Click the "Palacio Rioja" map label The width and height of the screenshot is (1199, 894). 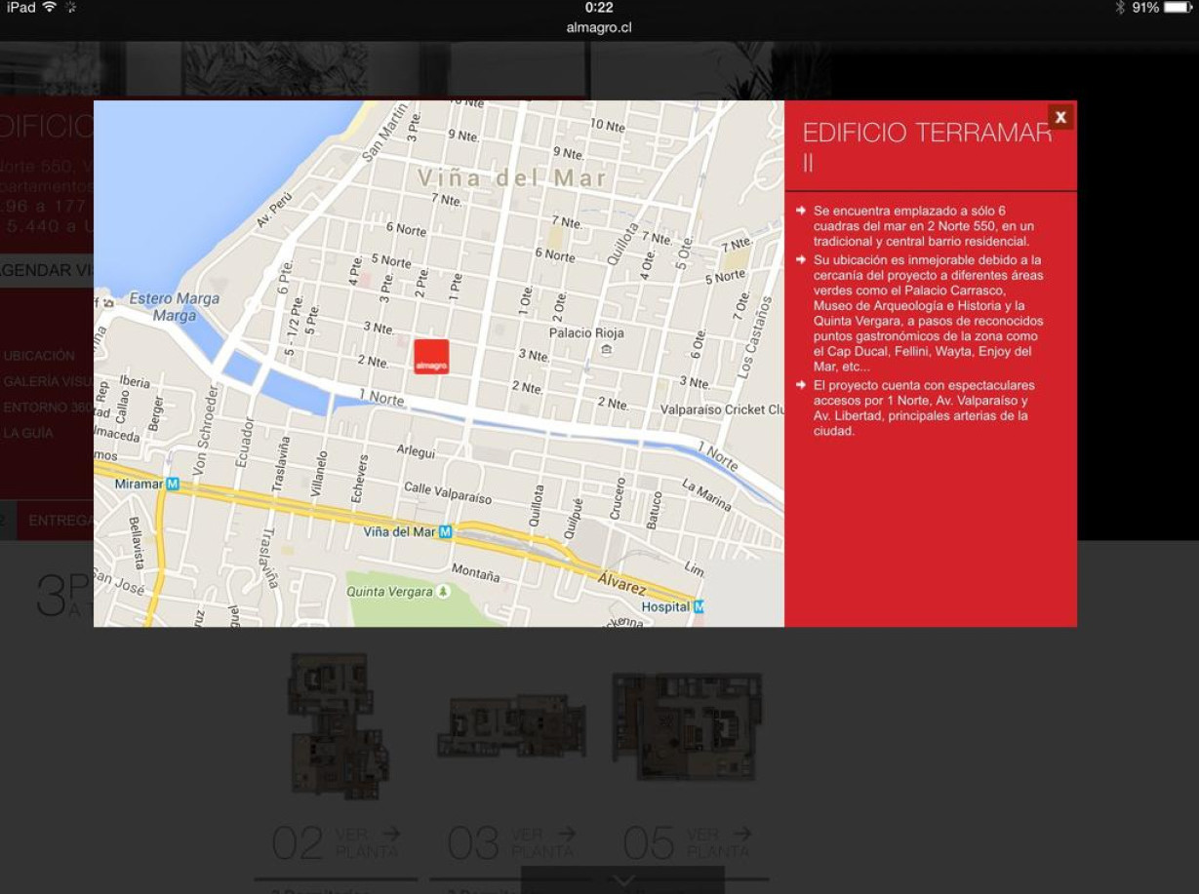click(586, 332)
